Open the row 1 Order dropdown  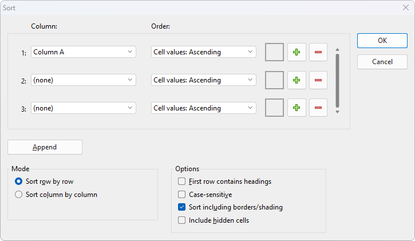point(204,52)
